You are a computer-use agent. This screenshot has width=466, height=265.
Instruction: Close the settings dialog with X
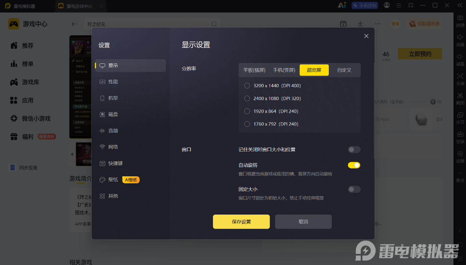[366, 36]
